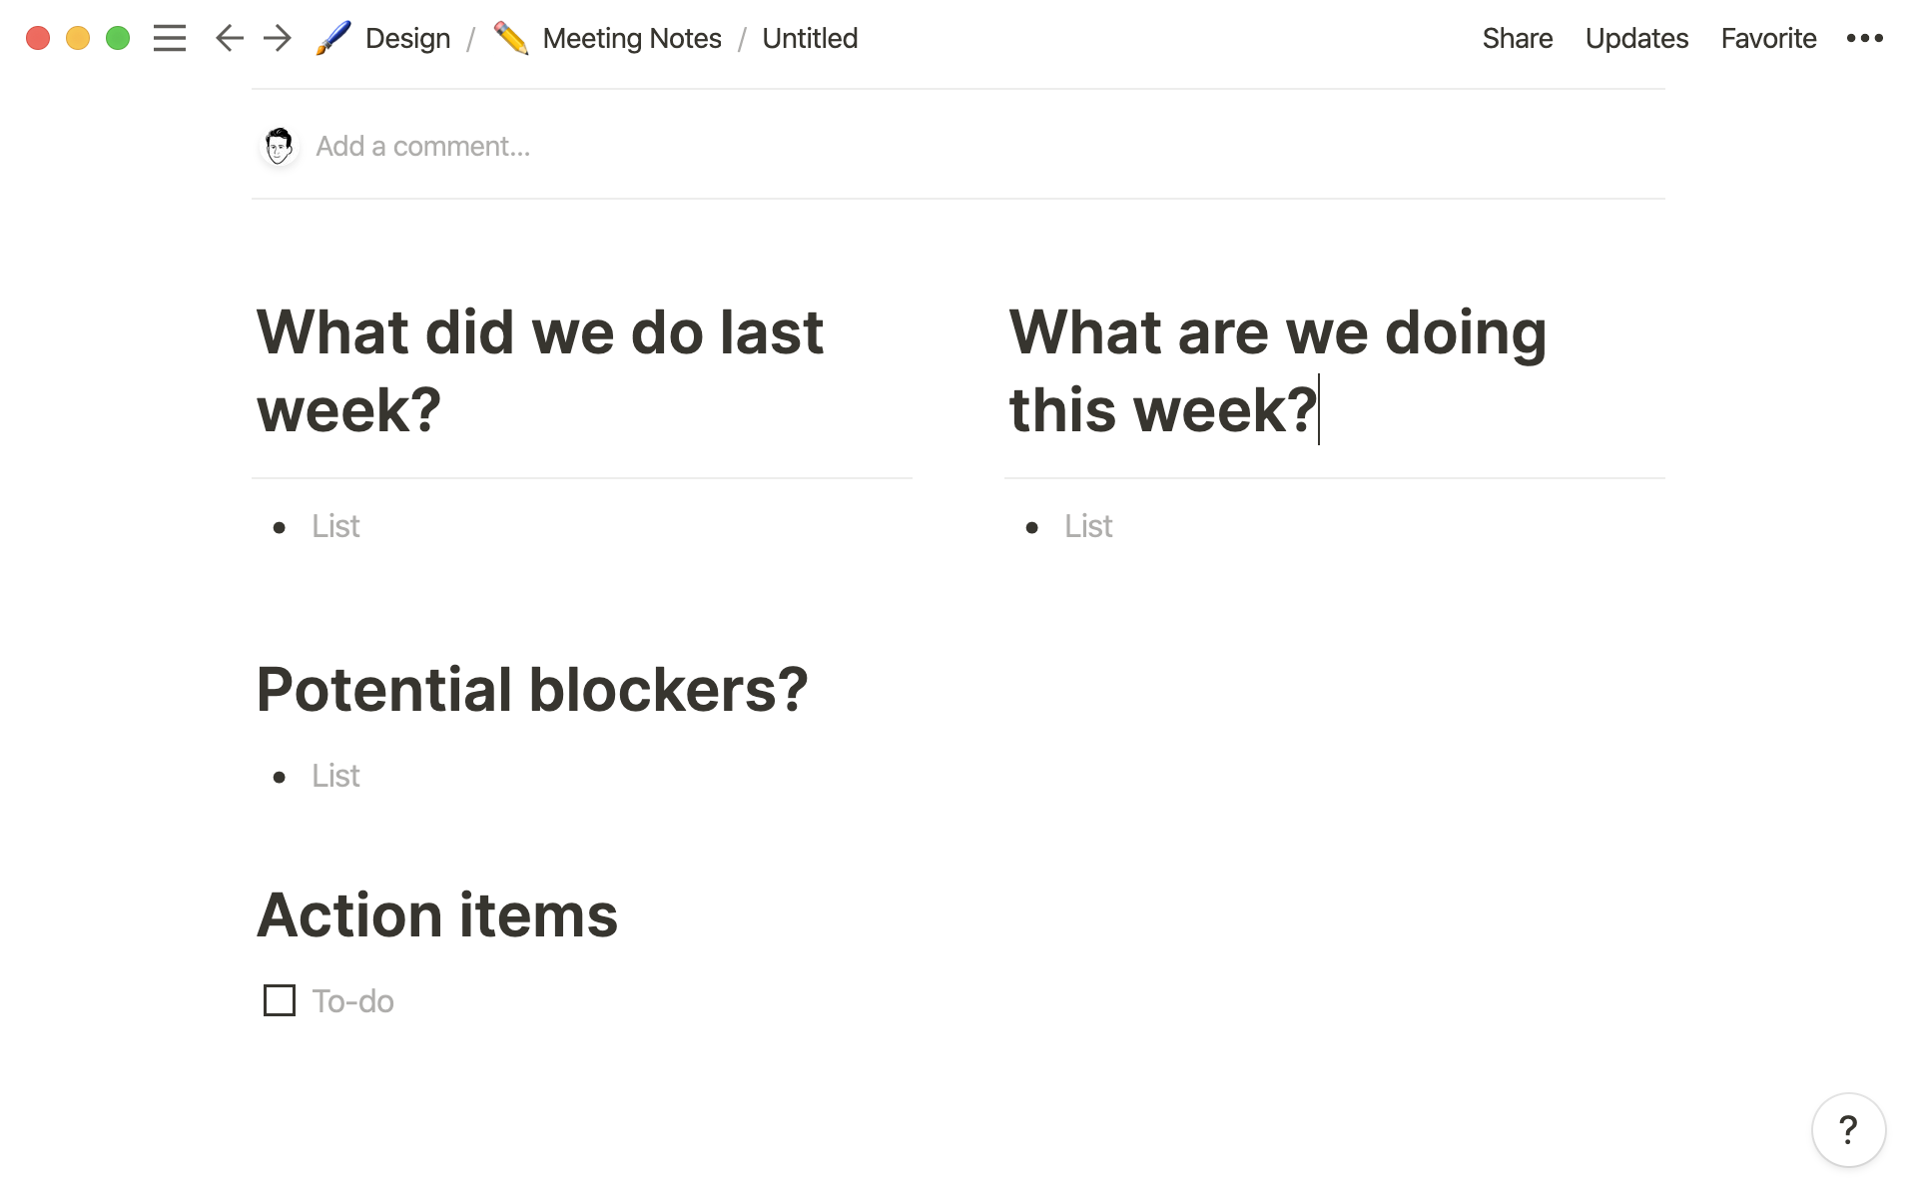Expand the What did we do last week List
This screenshot has height=1198, width=1917.
(x=336, y=526)
